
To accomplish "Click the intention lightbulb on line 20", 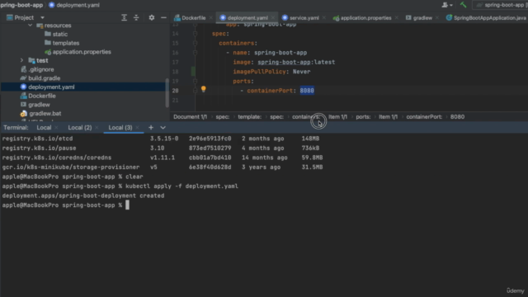I will pyautogui.click(x=204, y=89).
